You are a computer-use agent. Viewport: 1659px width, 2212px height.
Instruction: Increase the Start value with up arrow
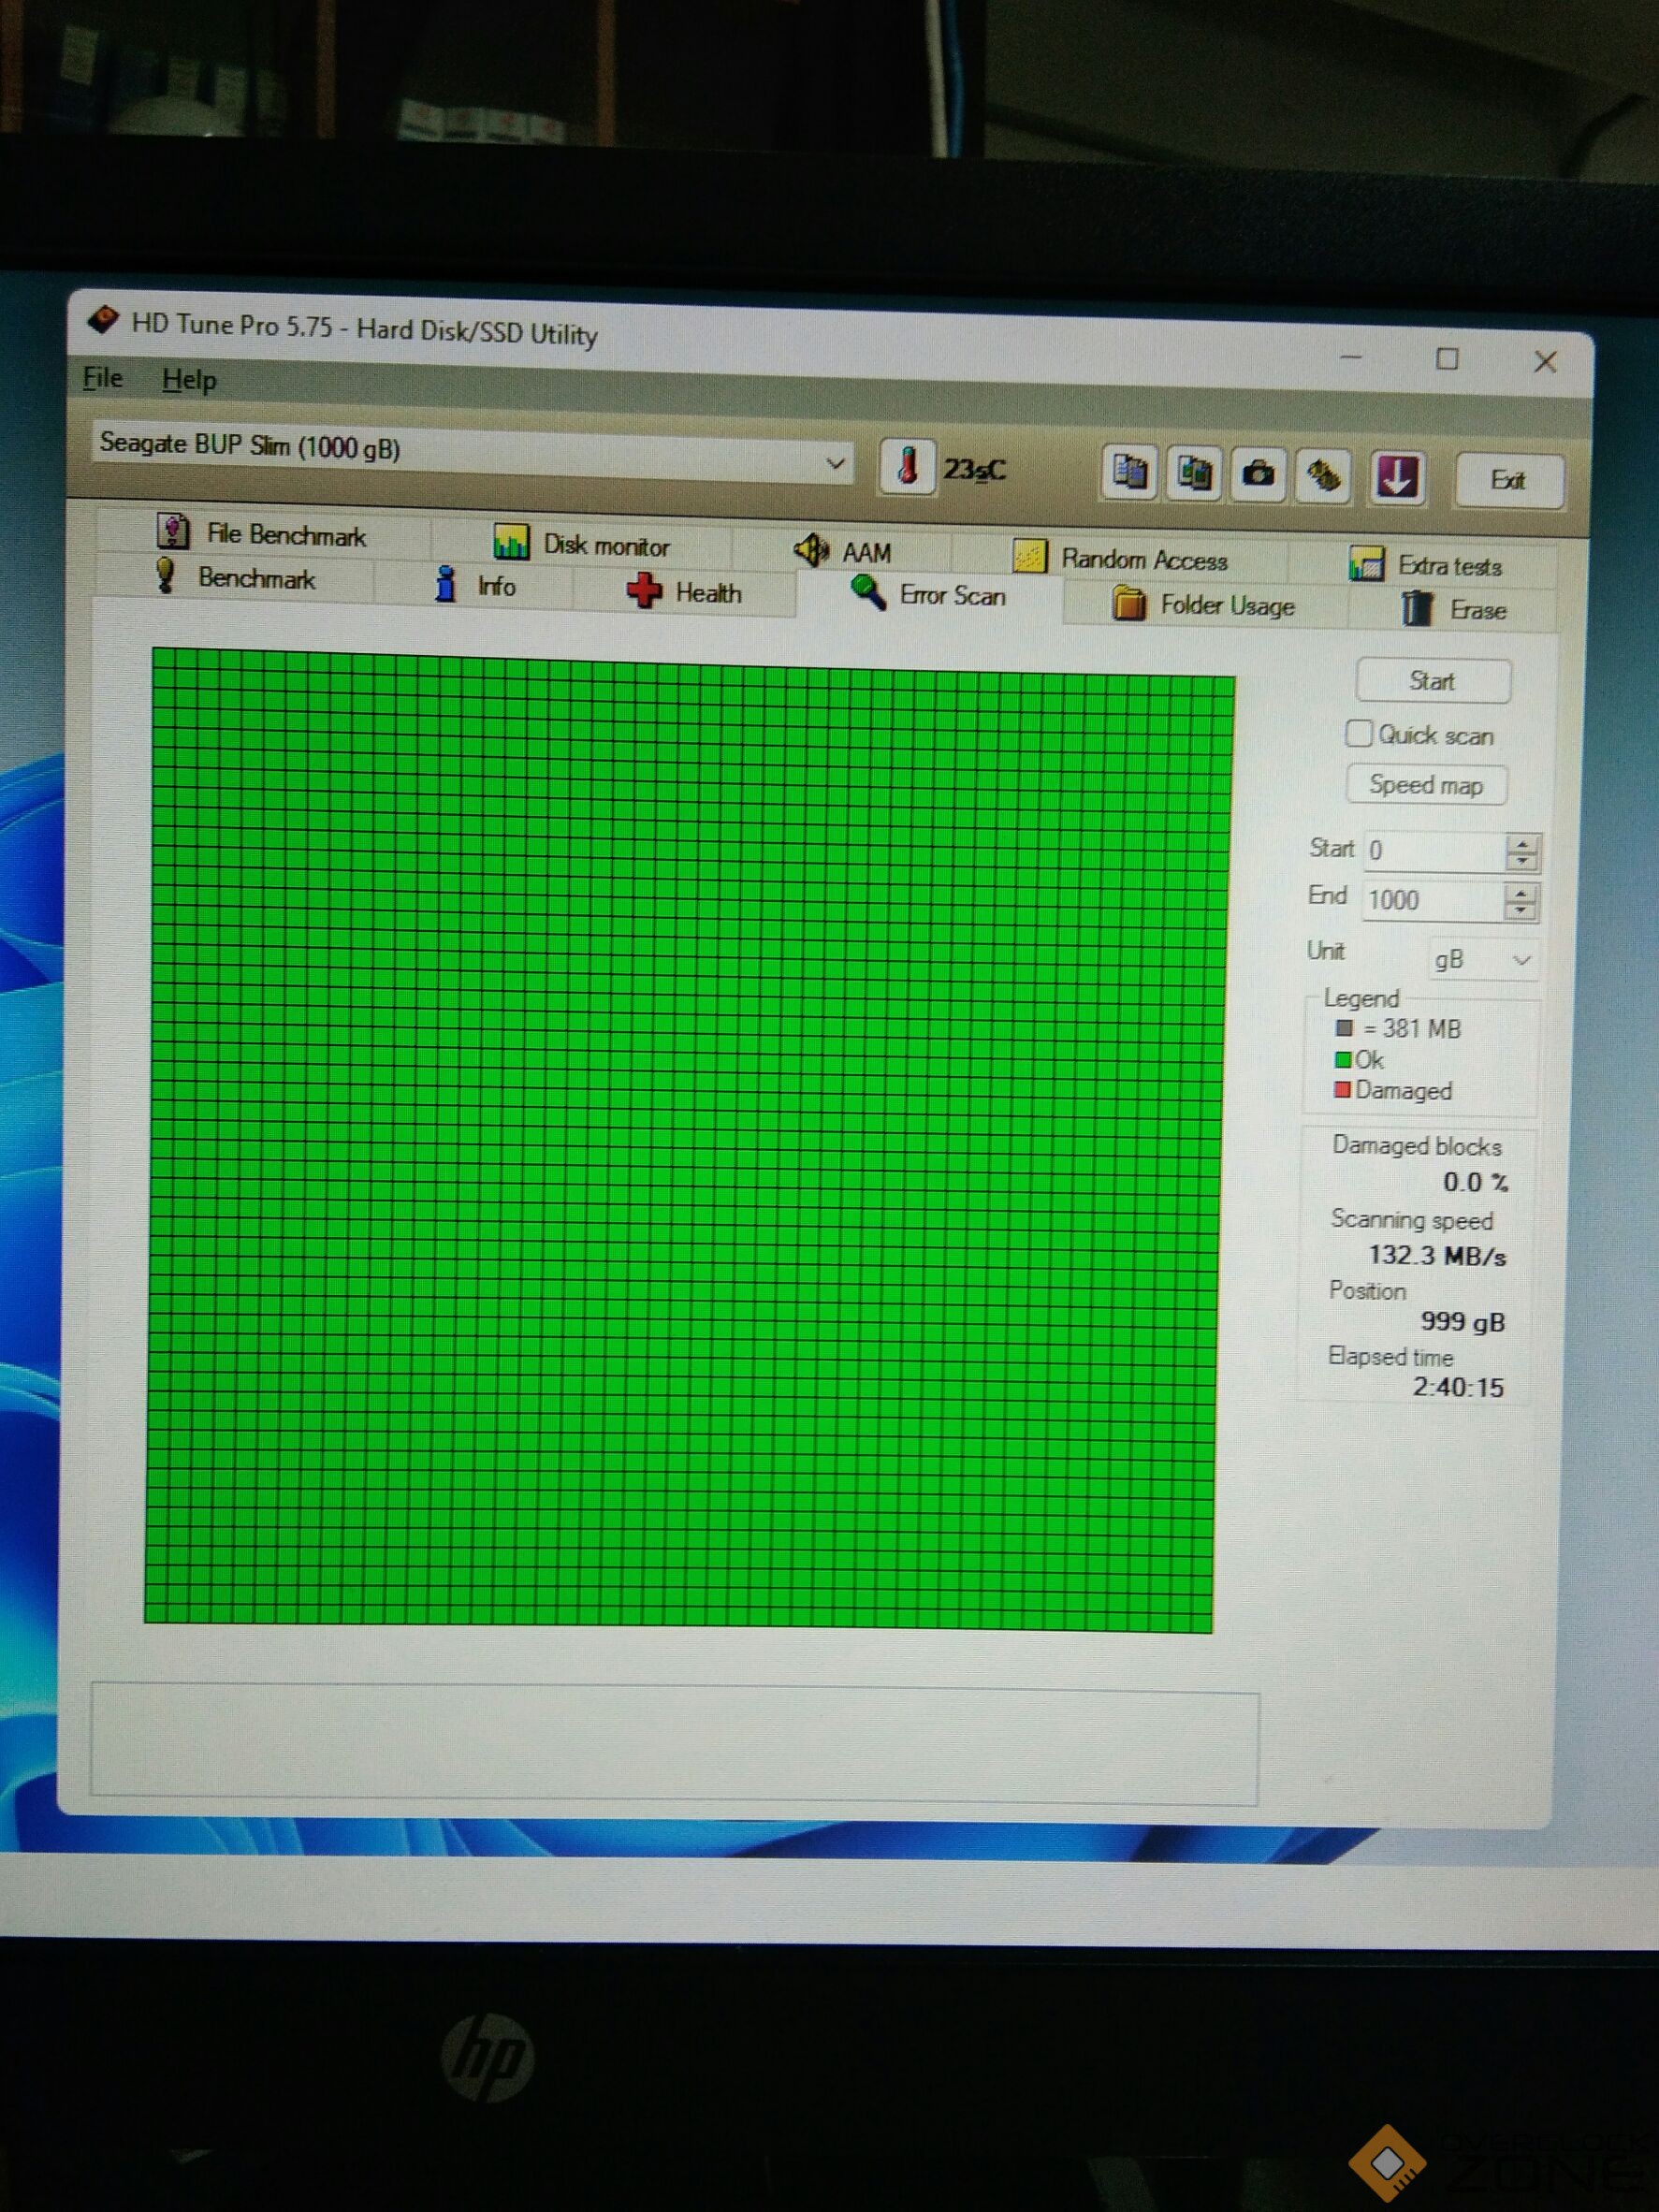pos(1522,843)
